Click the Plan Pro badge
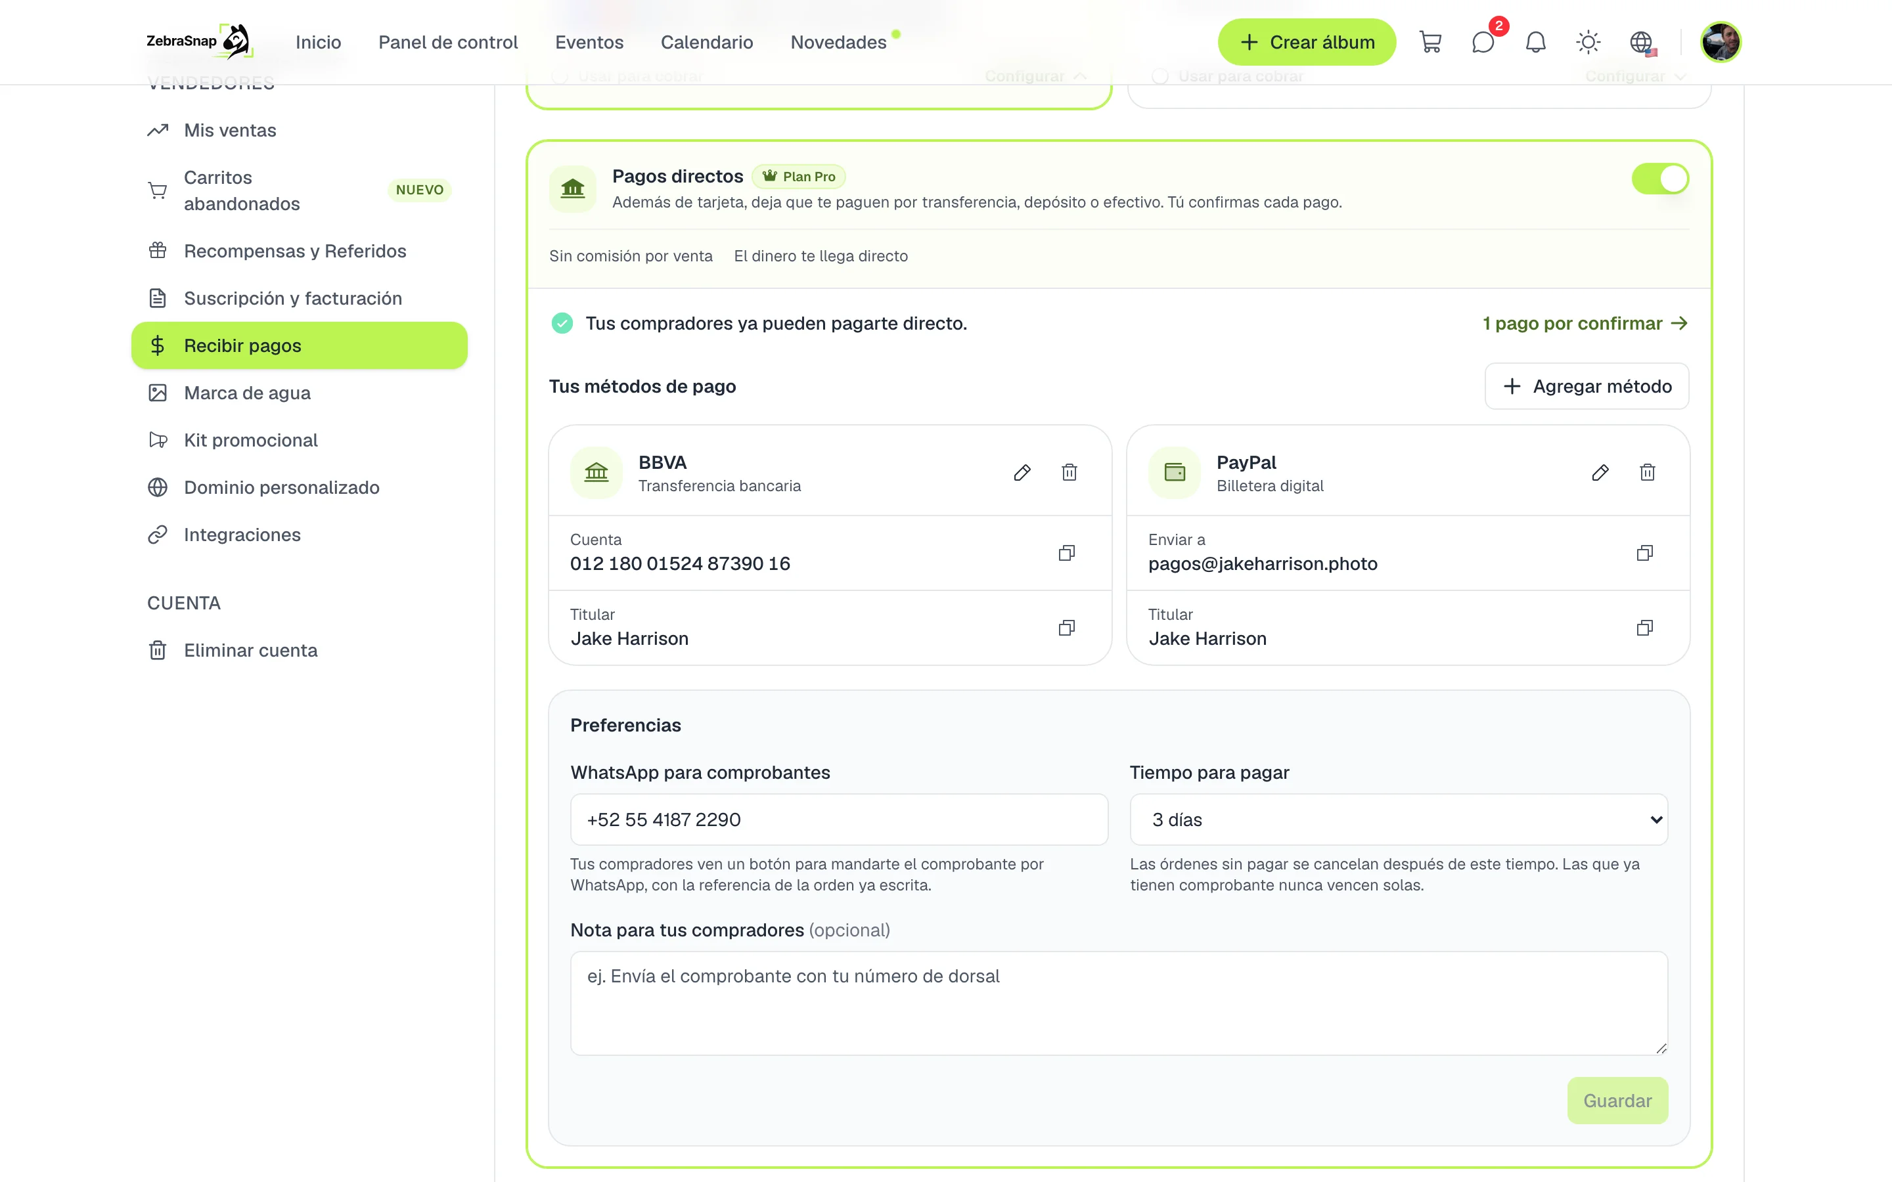Viewport: 1892px width, 1182px height. tap(798, 177)
